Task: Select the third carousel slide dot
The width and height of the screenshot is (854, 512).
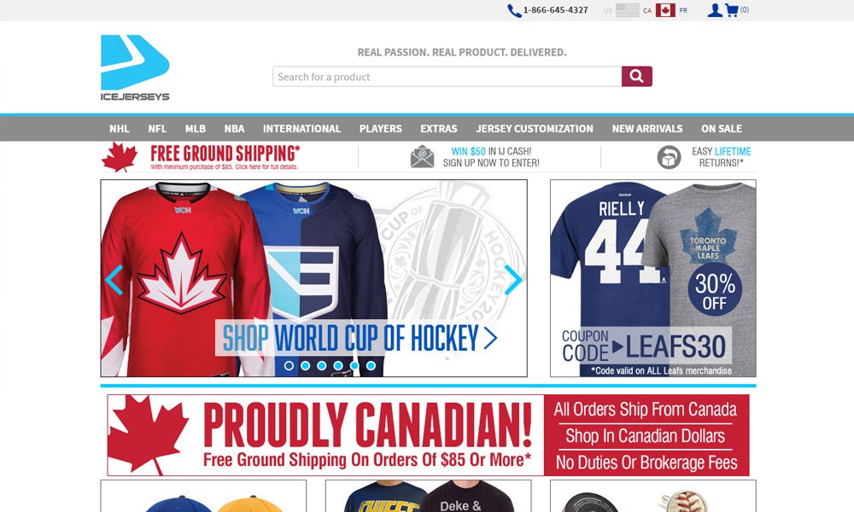Action: (x=322, y=365)
